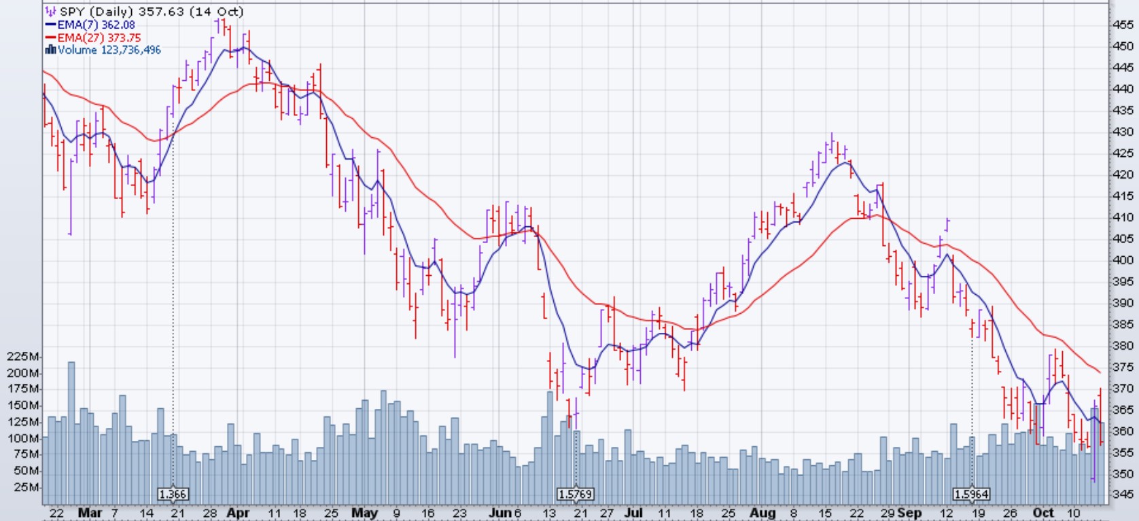Click the Volume 123,736,496 legend label
Image resolution: width=1139 pixels, height=521 pixels.
pos(109,50)
